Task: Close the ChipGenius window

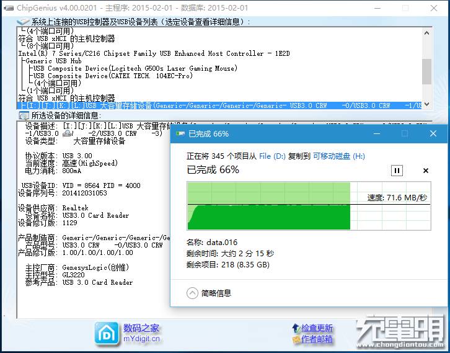Action: (x=434, y=8)
